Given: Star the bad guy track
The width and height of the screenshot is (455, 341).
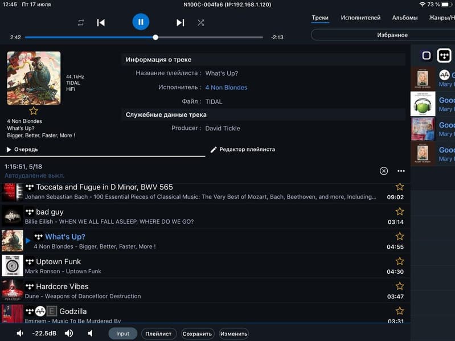Looking at the screenshot, I should [x=400, y=211].
